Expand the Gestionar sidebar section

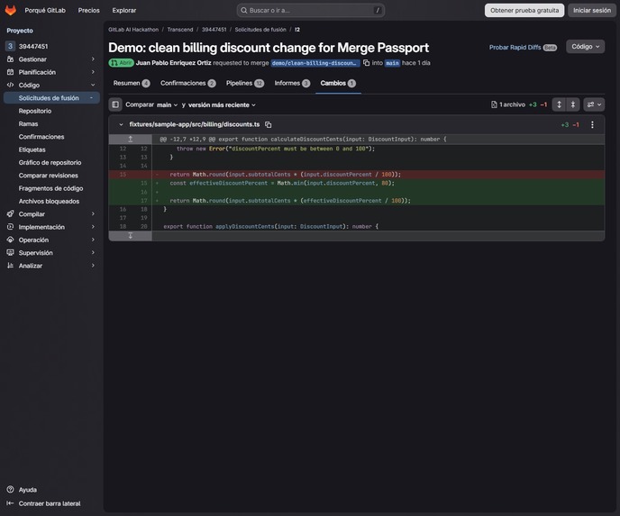(x=51, y=59)
